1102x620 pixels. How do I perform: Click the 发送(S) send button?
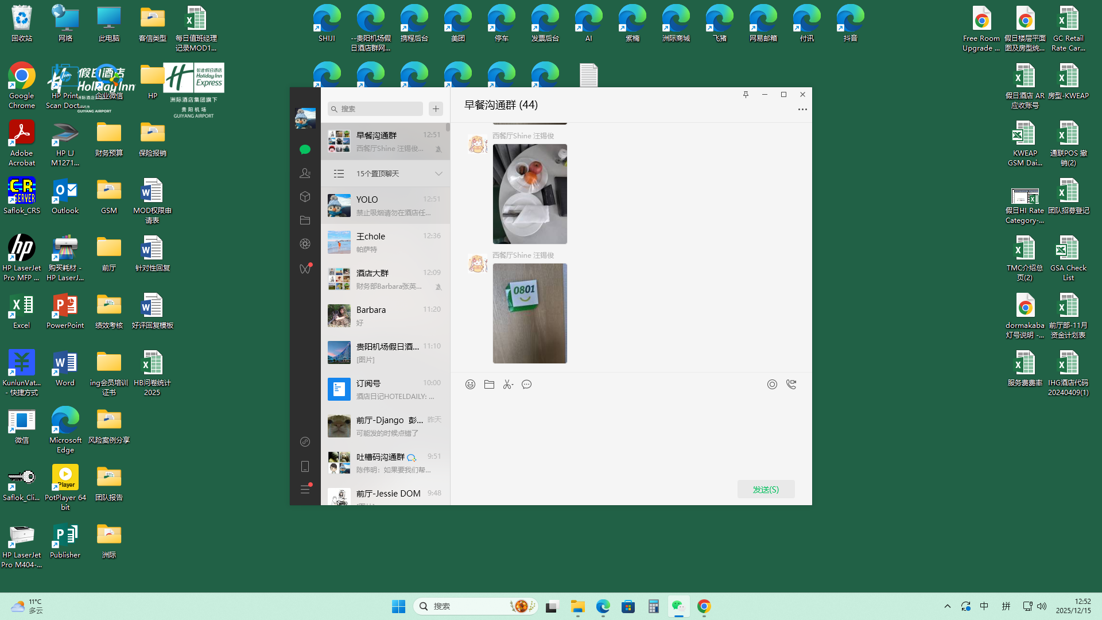766,489
